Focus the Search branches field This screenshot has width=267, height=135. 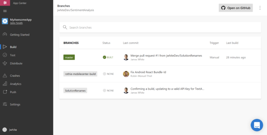160,27
